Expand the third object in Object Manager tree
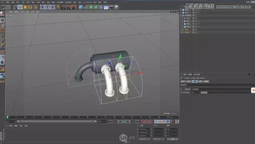The height and width of the screenshot is (144, 255). click(x=181, y=15)
